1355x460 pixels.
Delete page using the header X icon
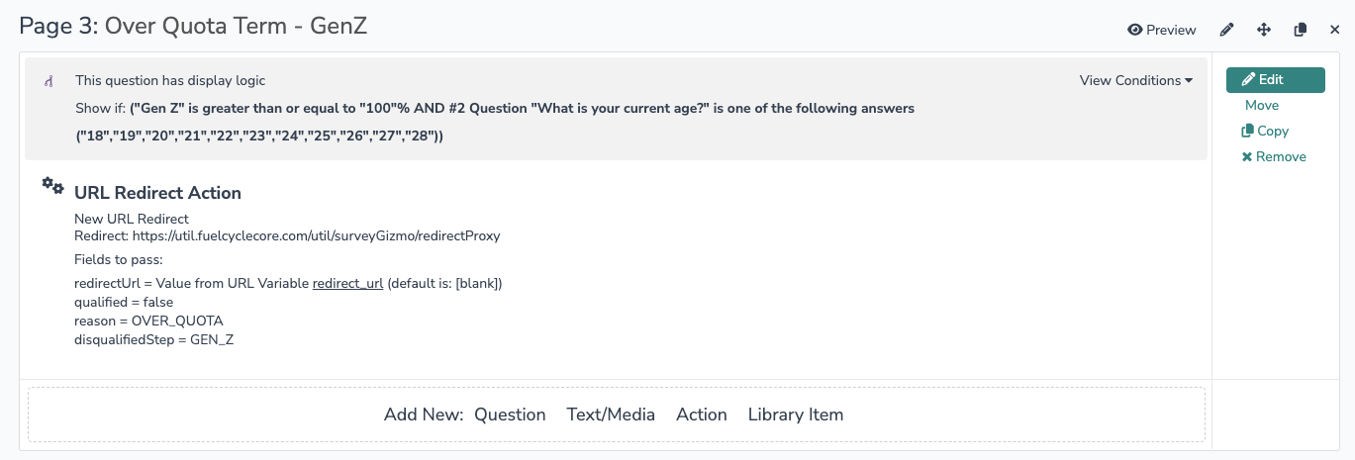point(1334,30)
